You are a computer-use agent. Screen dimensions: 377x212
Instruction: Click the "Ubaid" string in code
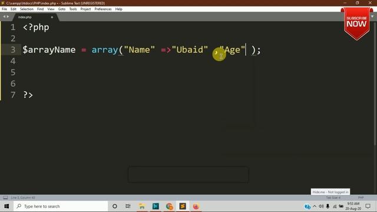click(x=190, y=49)
